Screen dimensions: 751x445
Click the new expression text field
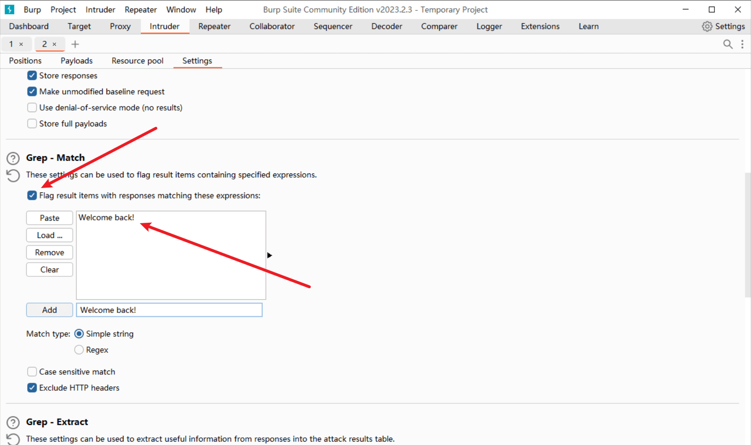click(169, 310)
